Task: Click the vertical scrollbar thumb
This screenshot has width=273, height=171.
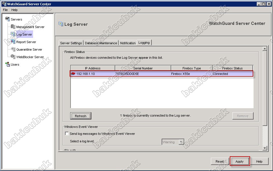Action: tap(265, 88)
